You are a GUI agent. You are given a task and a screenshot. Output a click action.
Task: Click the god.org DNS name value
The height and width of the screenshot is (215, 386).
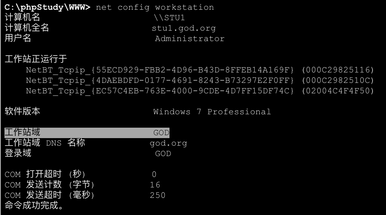[x=168, y=143]
